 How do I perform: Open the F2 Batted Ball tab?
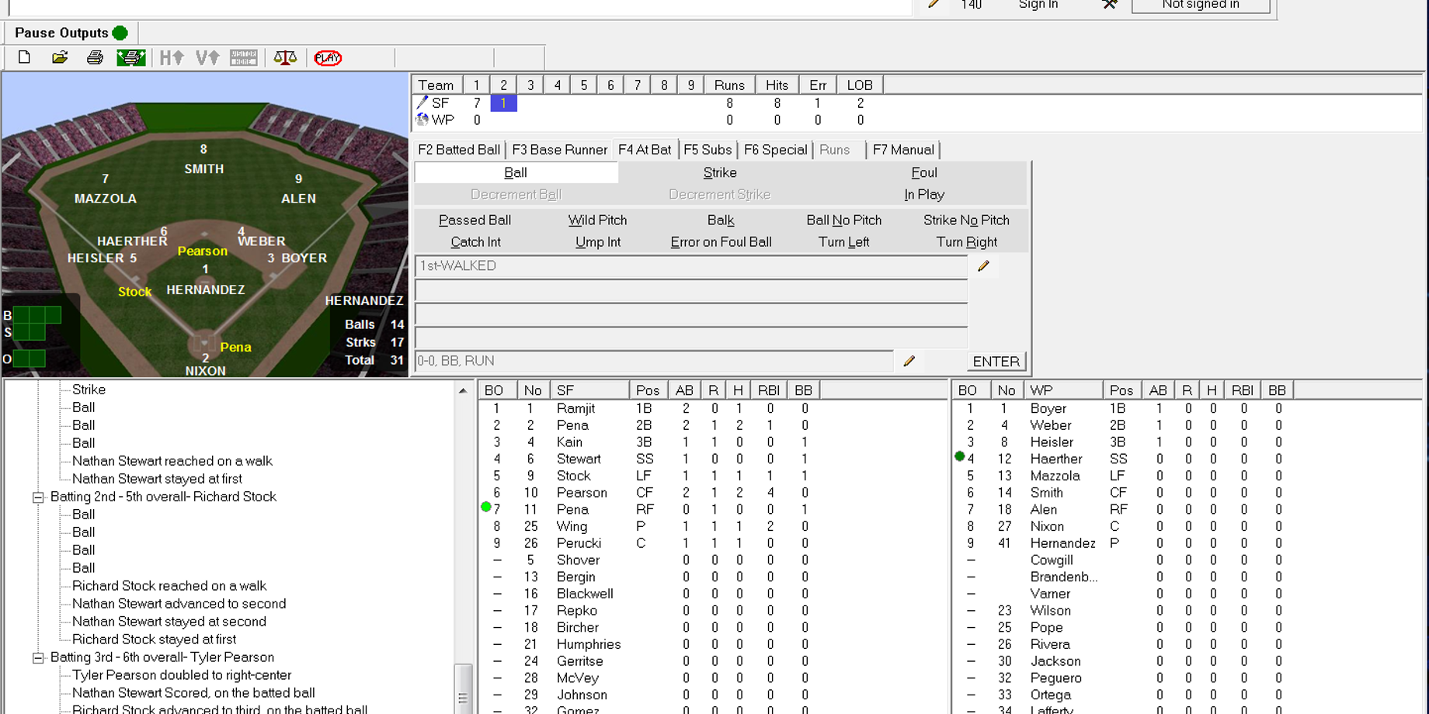(459, 150)
